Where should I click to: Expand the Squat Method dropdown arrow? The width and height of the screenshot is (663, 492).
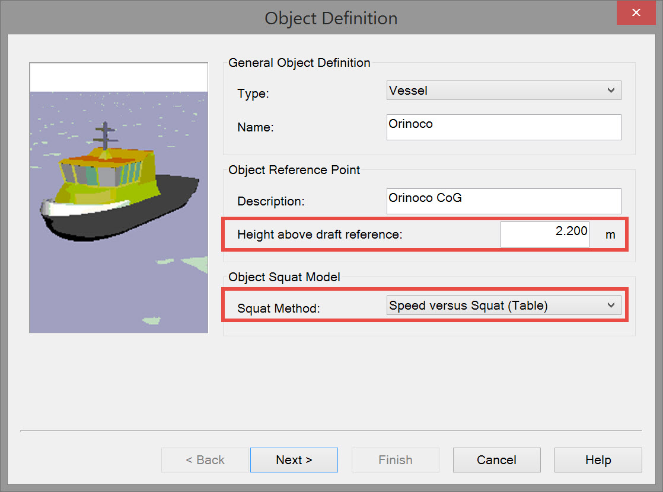611,306
